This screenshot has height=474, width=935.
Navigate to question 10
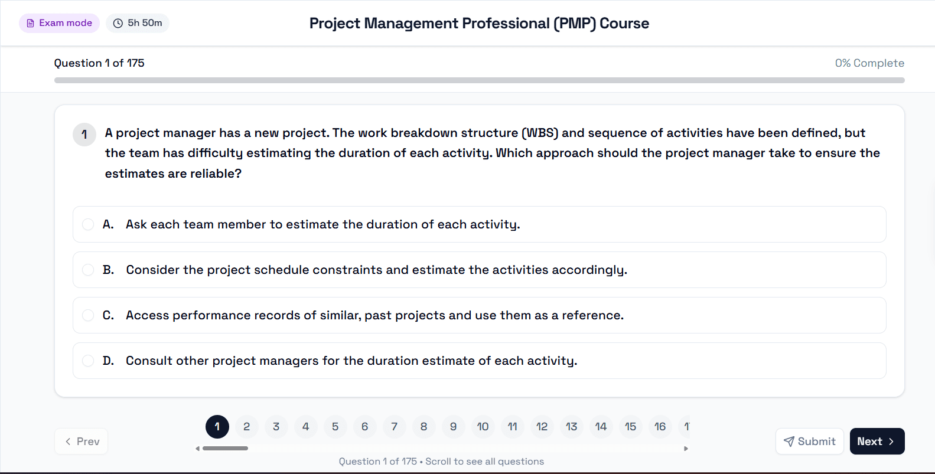tap(483, 427)
